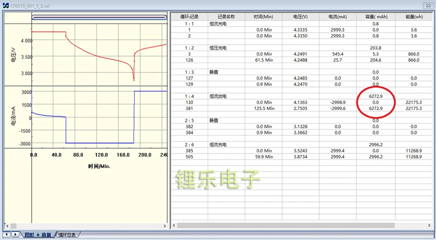Click the 电压/V axis label on the chart
This screenshot has width=436, height=240.
tap(14, 56)
